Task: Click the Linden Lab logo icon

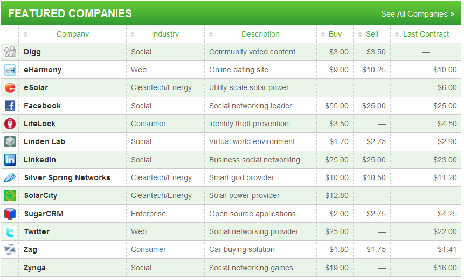Action: point(10,142)
